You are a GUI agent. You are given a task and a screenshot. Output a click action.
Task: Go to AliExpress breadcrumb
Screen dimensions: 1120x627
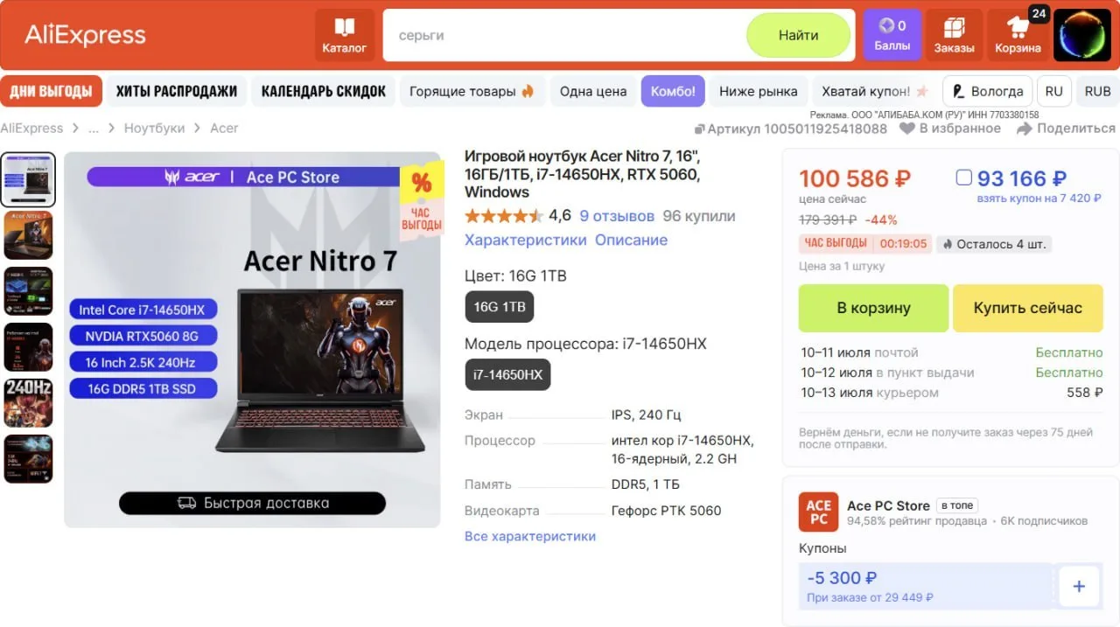click(31, 129)
